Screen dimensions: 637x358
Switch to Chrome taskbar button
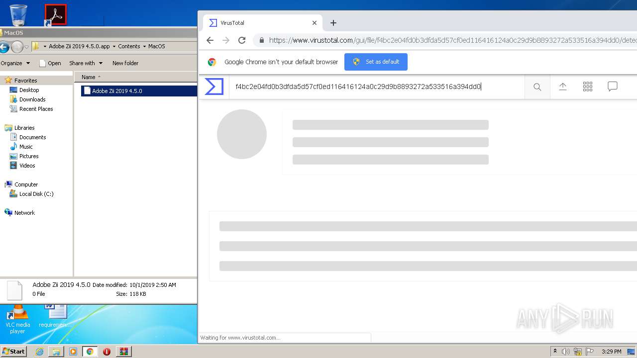click(90, 352)
